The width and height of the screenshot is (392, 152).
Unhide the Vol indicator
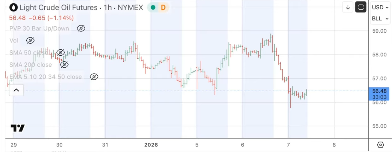click(30, 40)
